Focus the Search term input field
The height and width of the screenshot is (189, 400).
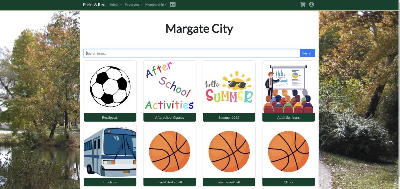point(192,53)
